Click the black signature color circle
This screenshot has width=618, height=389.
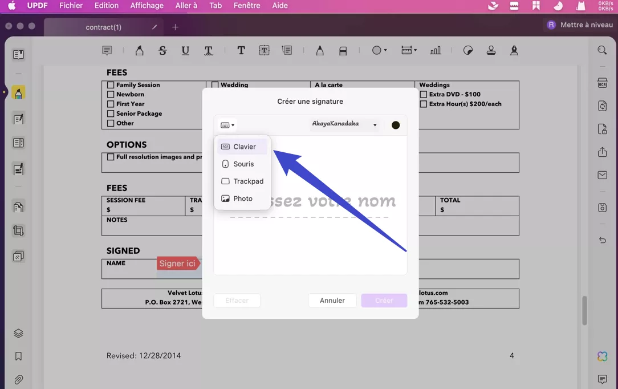coord(396,124)
